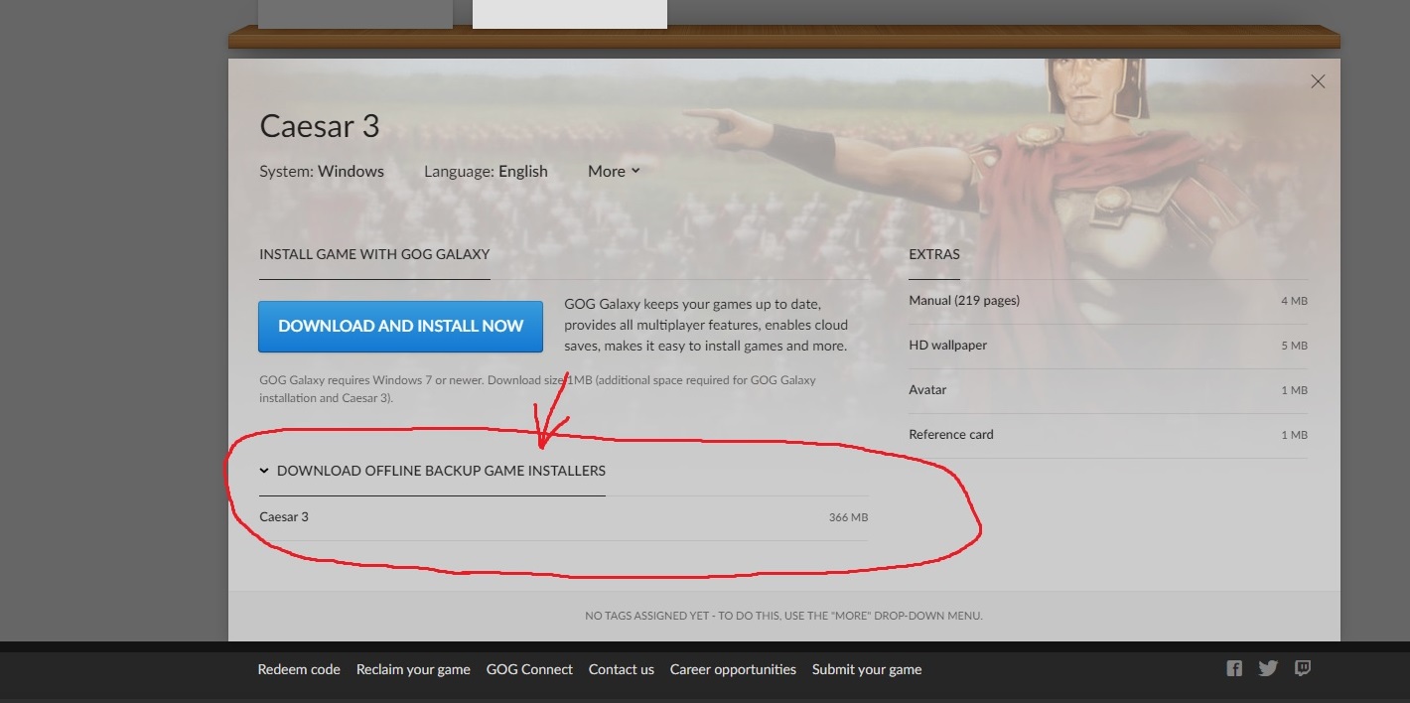The width and height of the screenshot is (1410, 703).
Task: Click the Caesar 3 title text
Action: tap(320, 126)
